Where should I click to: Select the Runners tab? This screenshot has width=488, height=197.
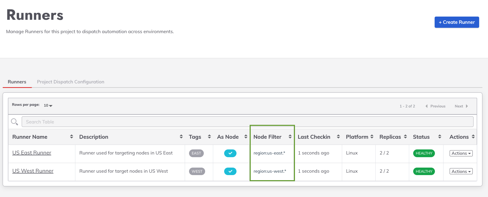pos(17,82)
